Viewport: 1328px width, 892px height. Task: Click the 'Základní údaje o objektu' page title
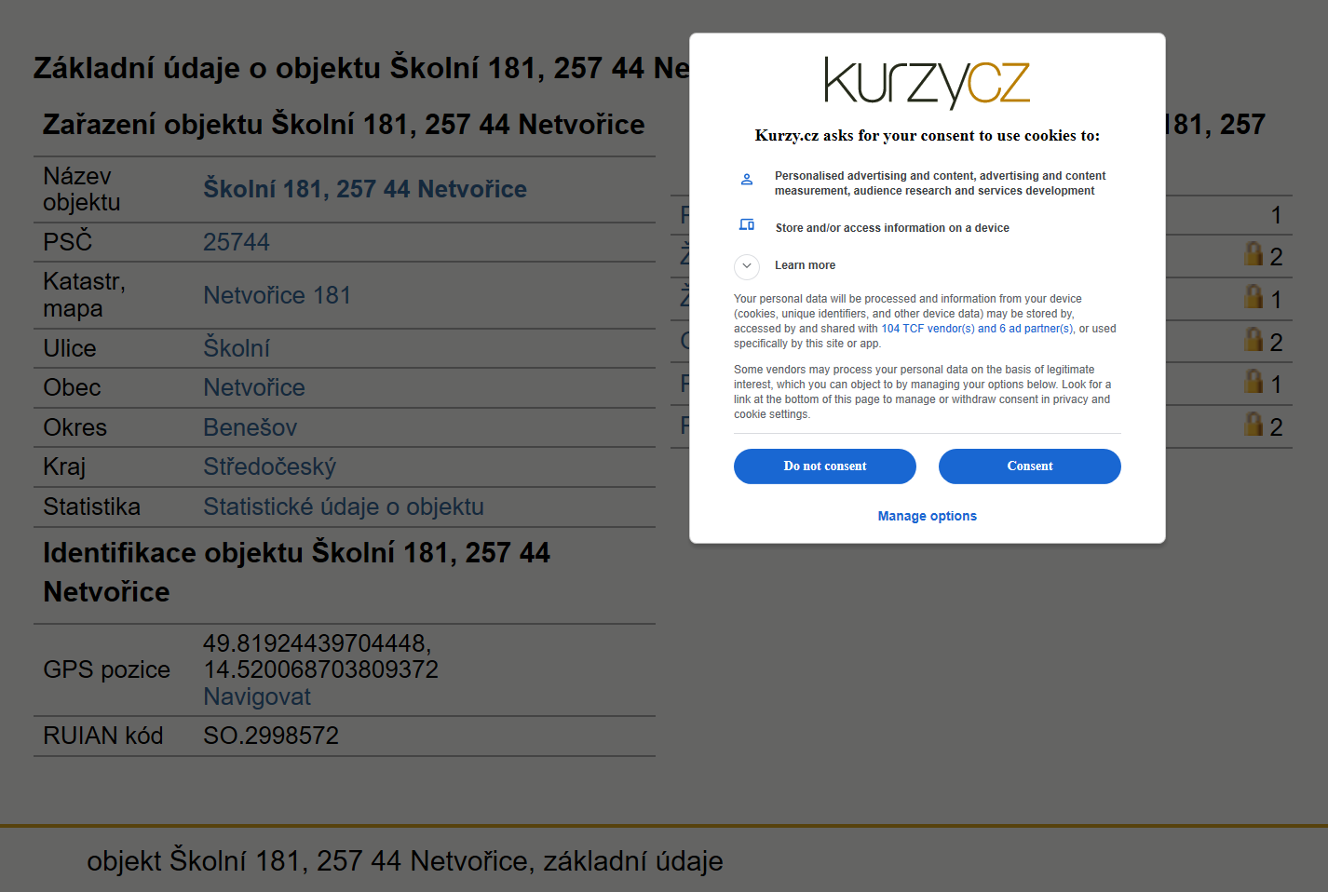(x=361, y=68)
